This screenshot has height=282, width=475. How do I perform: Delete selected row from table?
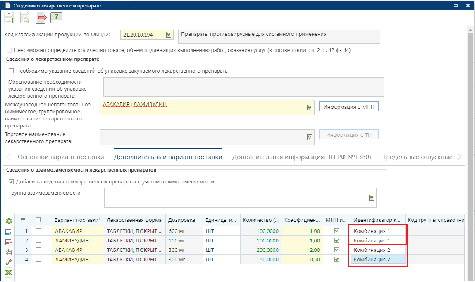coord(9,242)
